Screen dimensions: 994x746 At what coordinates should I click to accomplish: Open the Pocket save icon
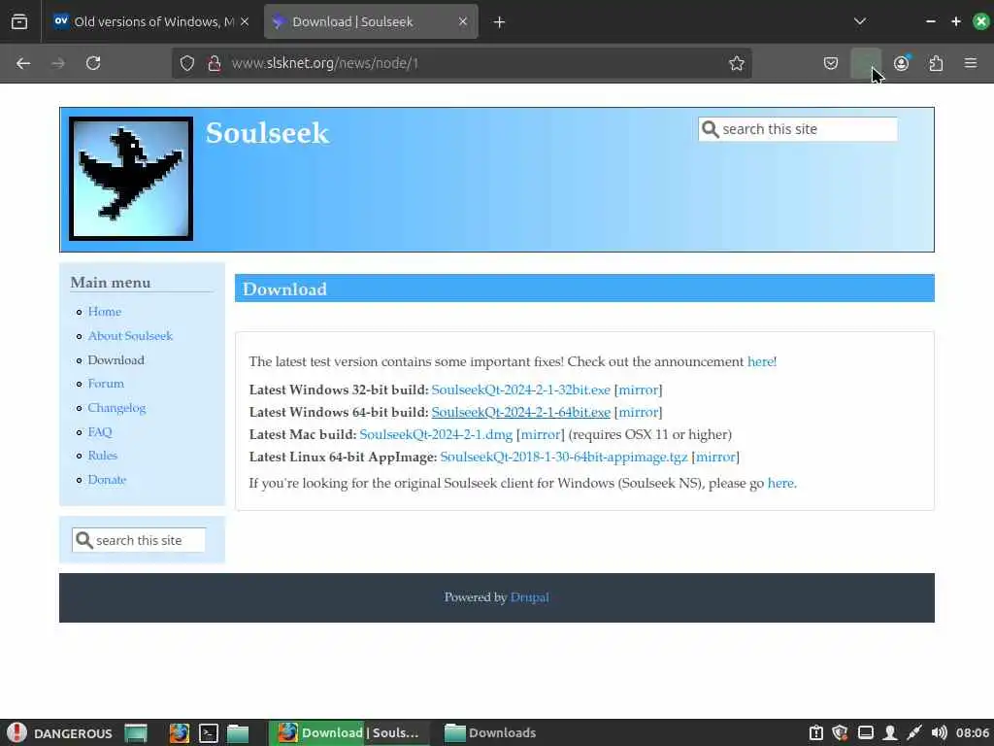point(831,63)
